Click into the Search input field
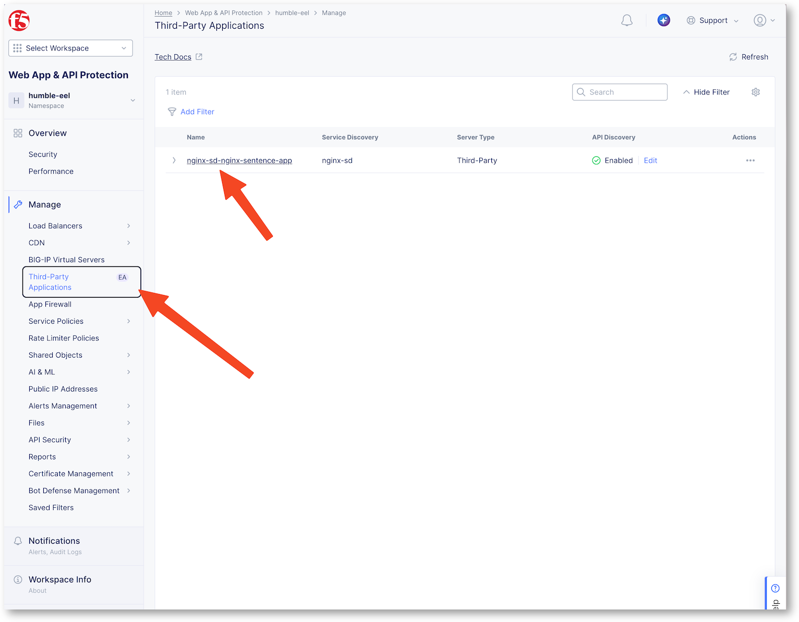799x622 pixels. click(x=620, y=92)
